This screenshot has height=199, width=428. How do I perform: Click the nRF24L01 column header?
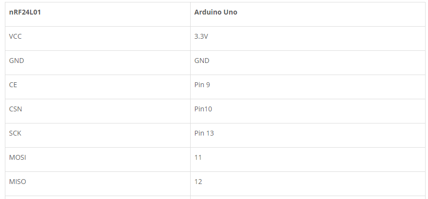(98, 15)
